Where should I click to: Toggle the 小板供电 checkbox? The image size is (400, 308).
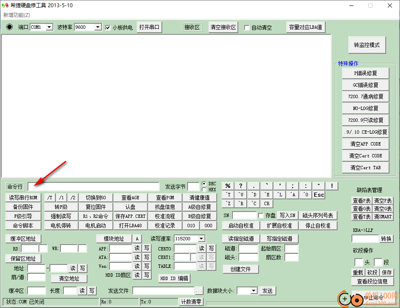coord(108,27)
